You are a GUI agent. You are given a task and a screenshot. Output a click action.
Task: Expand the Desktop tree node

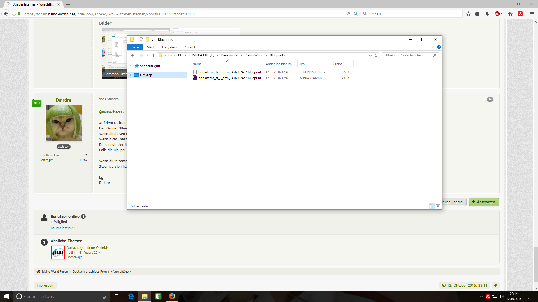(x=131, y=75)
